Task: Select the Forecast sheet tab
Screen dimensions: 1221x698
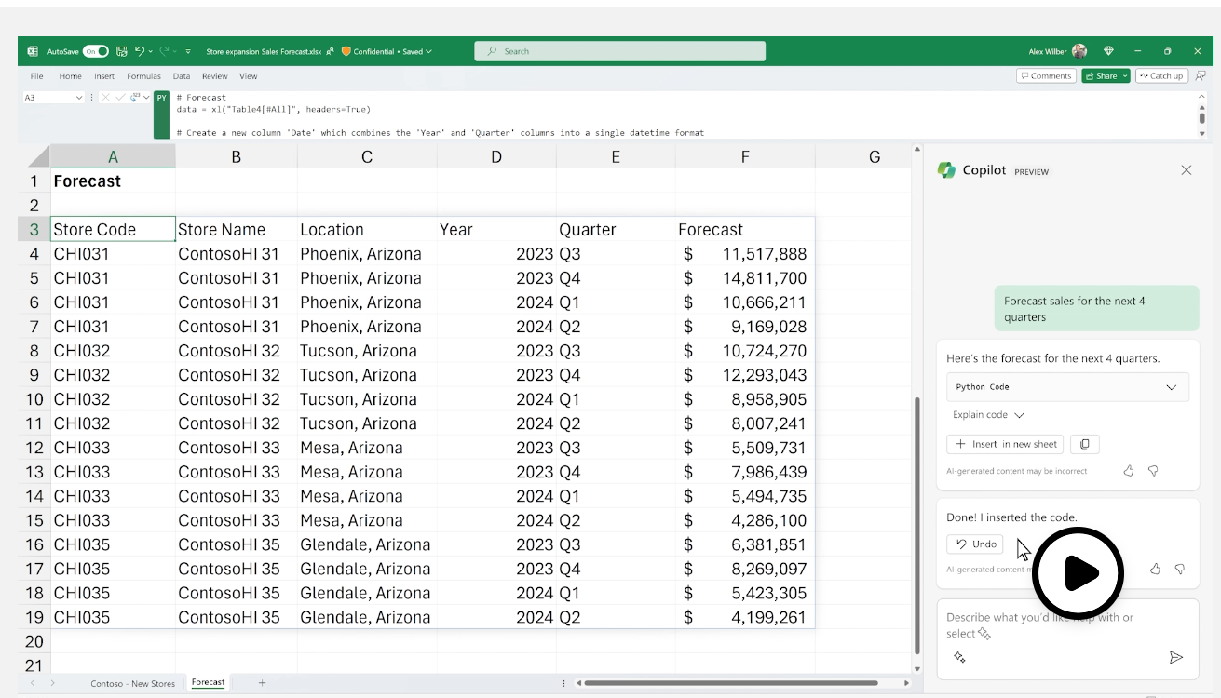Action: [x=208, y=682]
